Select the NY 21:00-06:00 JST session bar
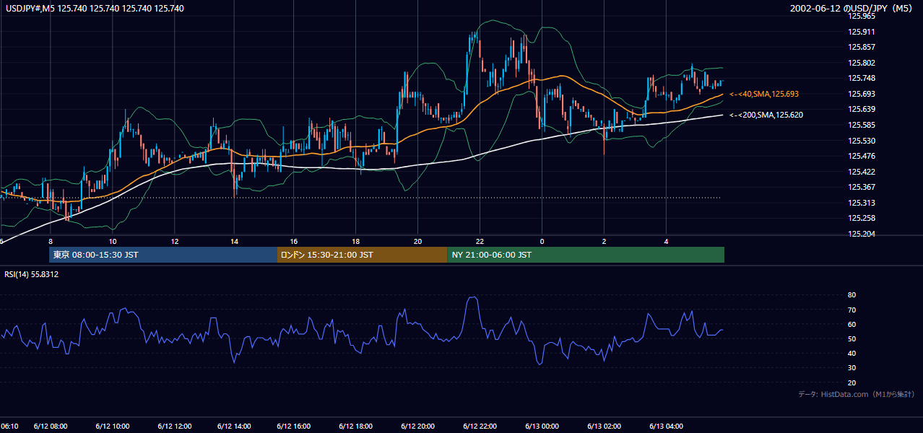The width and height of the screenshot is (923, 433). tap(586, 255)
